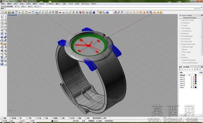Viewport: 203px width, 123px height.
Task: Click the four-viewport layout icon
Action: pyautogui.click(x=57, y=12)
